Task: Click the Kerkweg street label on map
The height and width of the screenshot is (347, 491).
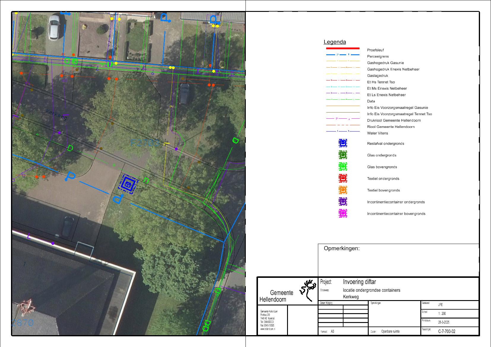Action: 57,115
